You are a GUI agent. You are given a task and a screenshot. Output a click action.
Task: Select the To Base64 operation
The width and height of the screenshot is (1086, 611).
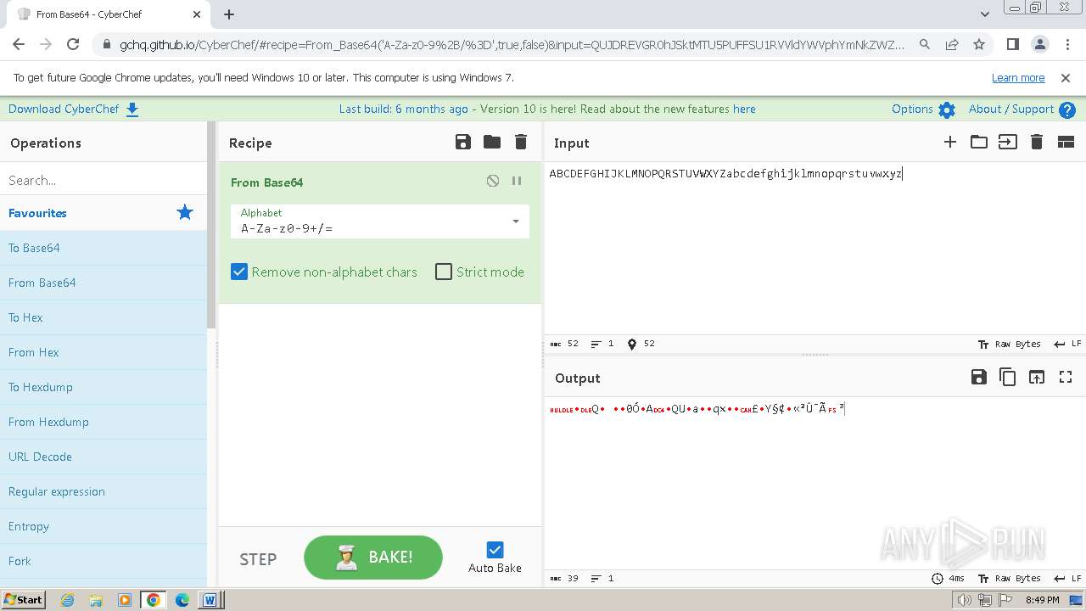pos(104,248)
